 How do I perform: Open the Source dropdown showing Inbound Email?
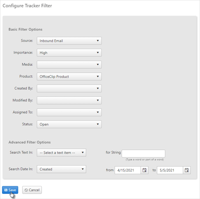(x=69, y=41)
